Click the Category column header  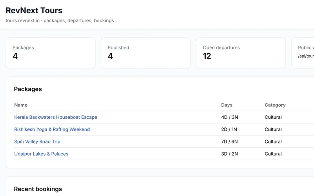click(275, 105)
